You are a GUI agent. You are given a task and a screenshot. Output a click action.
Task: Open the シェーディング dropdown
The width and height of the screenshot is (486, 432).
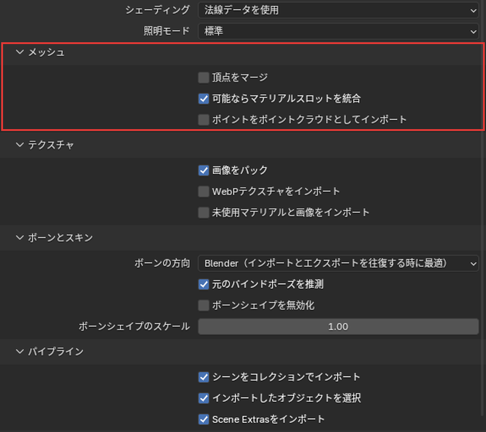point(338,10)
